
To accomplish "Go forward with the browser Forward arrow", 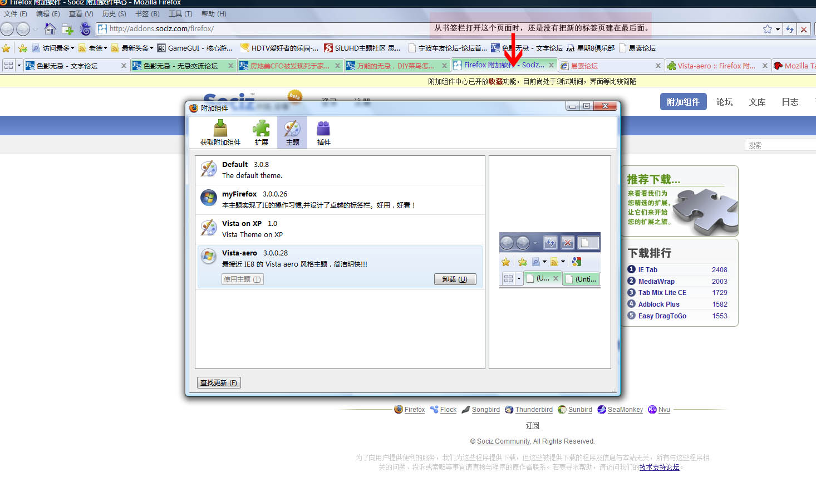I will (23, 29).
